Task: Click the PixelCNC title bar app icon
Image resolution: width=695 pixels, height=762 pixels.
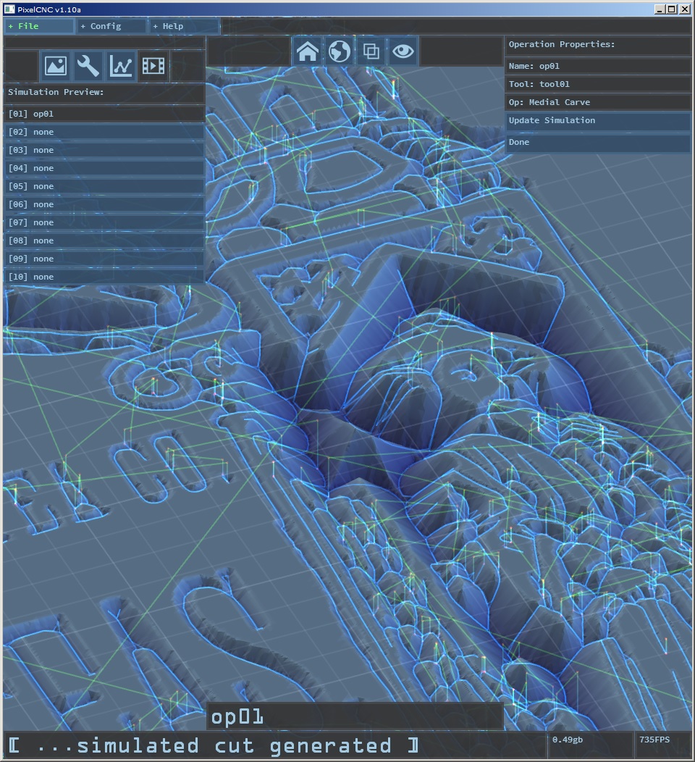Action: point(9,9)
